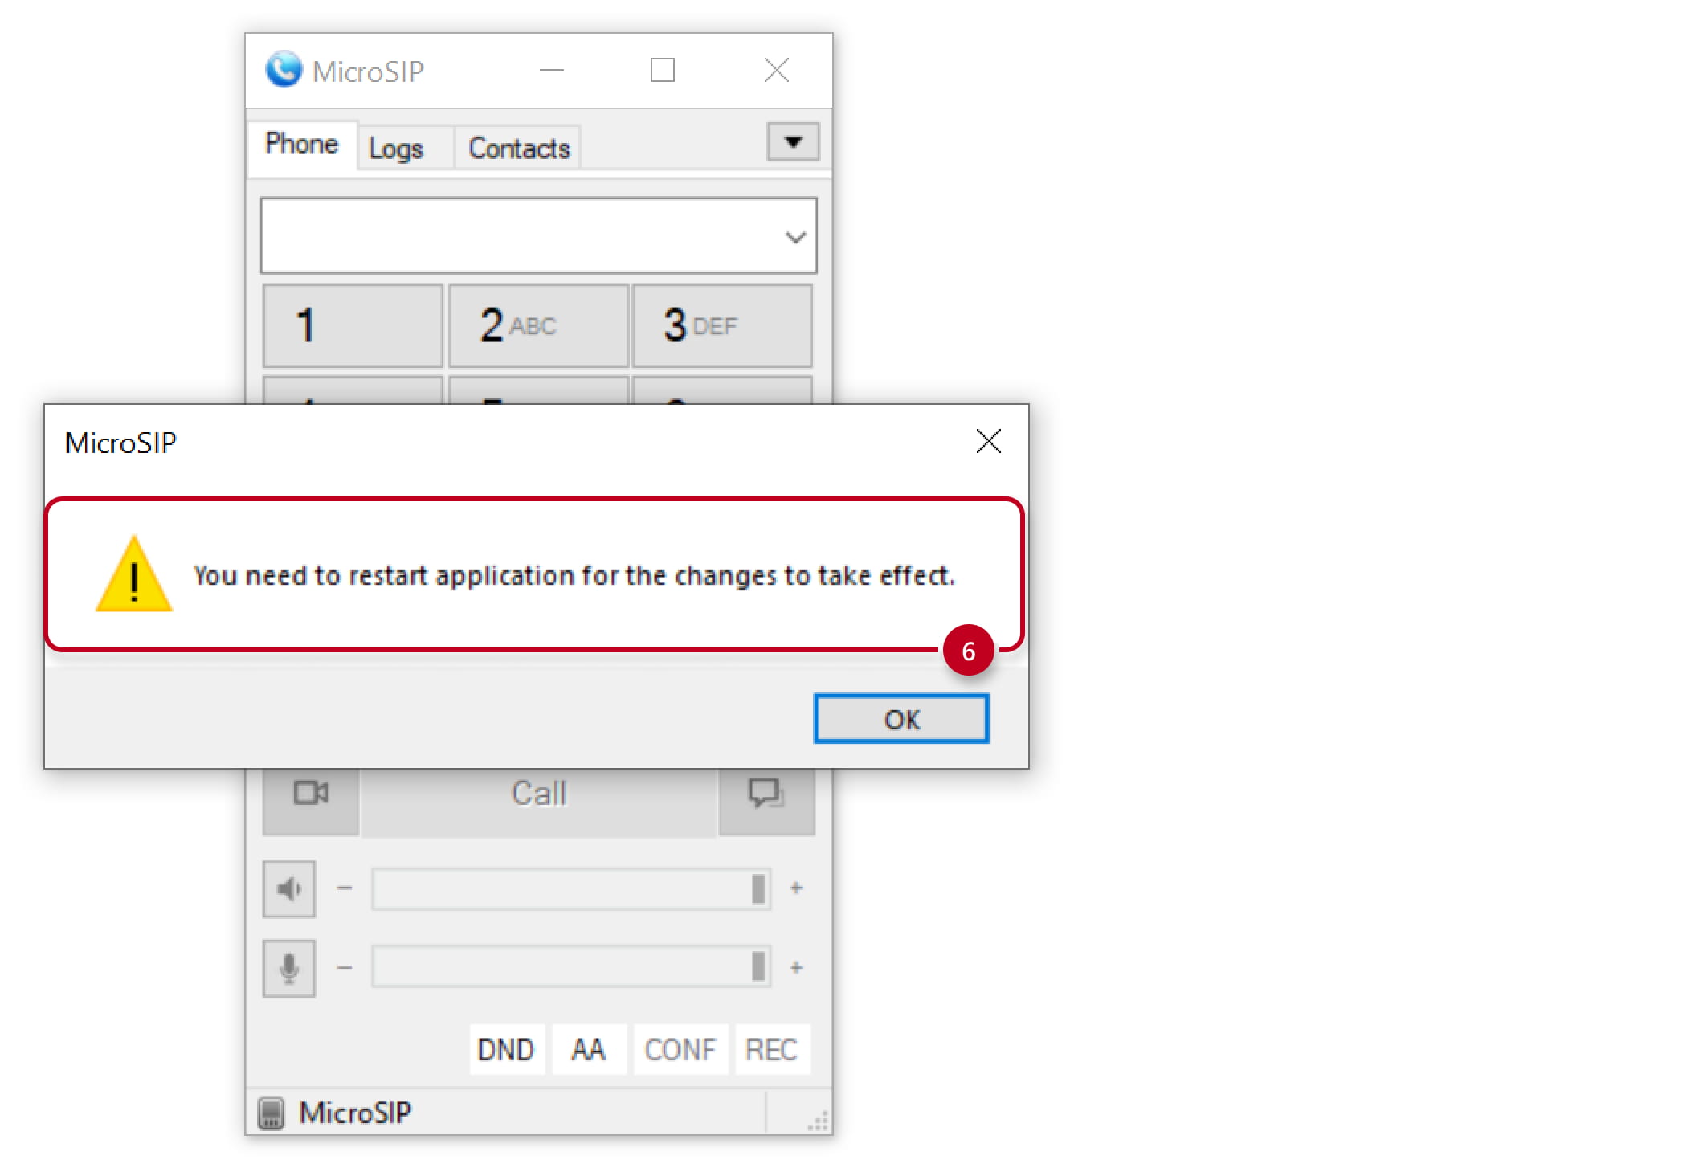Increase speaker volume with plus
The width and height of the screenshot is (1703, 1168).
[797, 888]
